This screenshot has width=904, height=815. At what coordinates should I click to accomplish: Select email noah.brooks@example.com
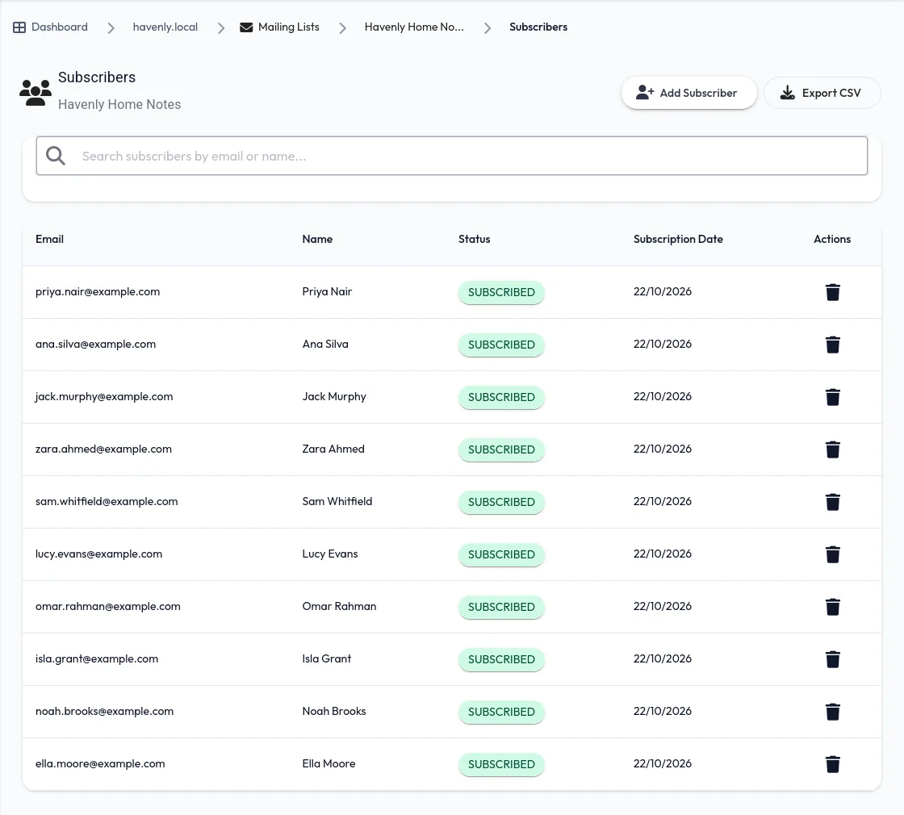(x=104, y=711)
